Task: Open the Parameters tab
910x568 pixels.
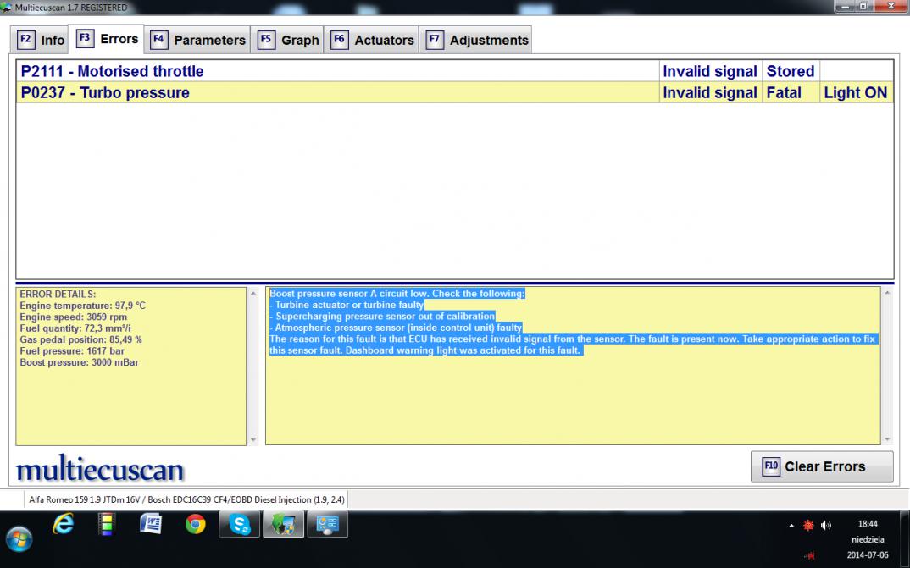Action: (x=197, y=40)
